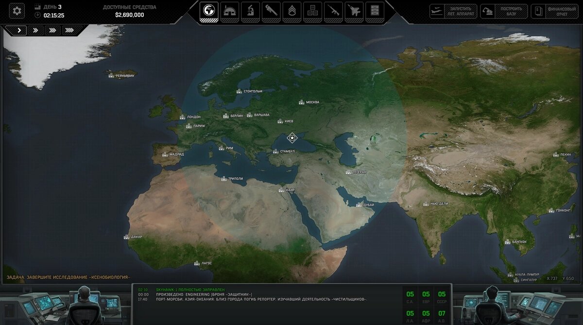The width and height of the screenshot is (583, 325).
Task: Open the soldiers rank chevron tab
Action: click(292, 12)
